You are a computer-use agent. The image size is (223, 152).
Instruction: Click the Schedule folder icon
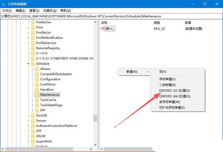point(33,64)
